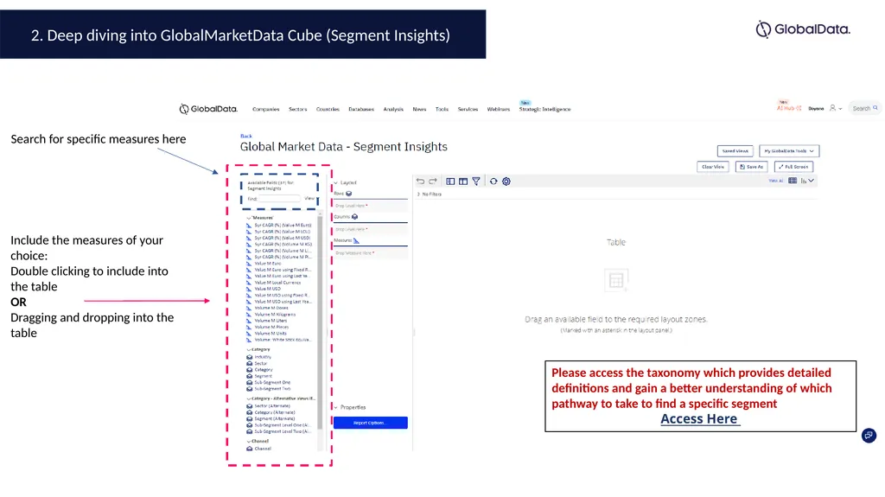
Task: Open the user account icon menu
Action: 836,108
